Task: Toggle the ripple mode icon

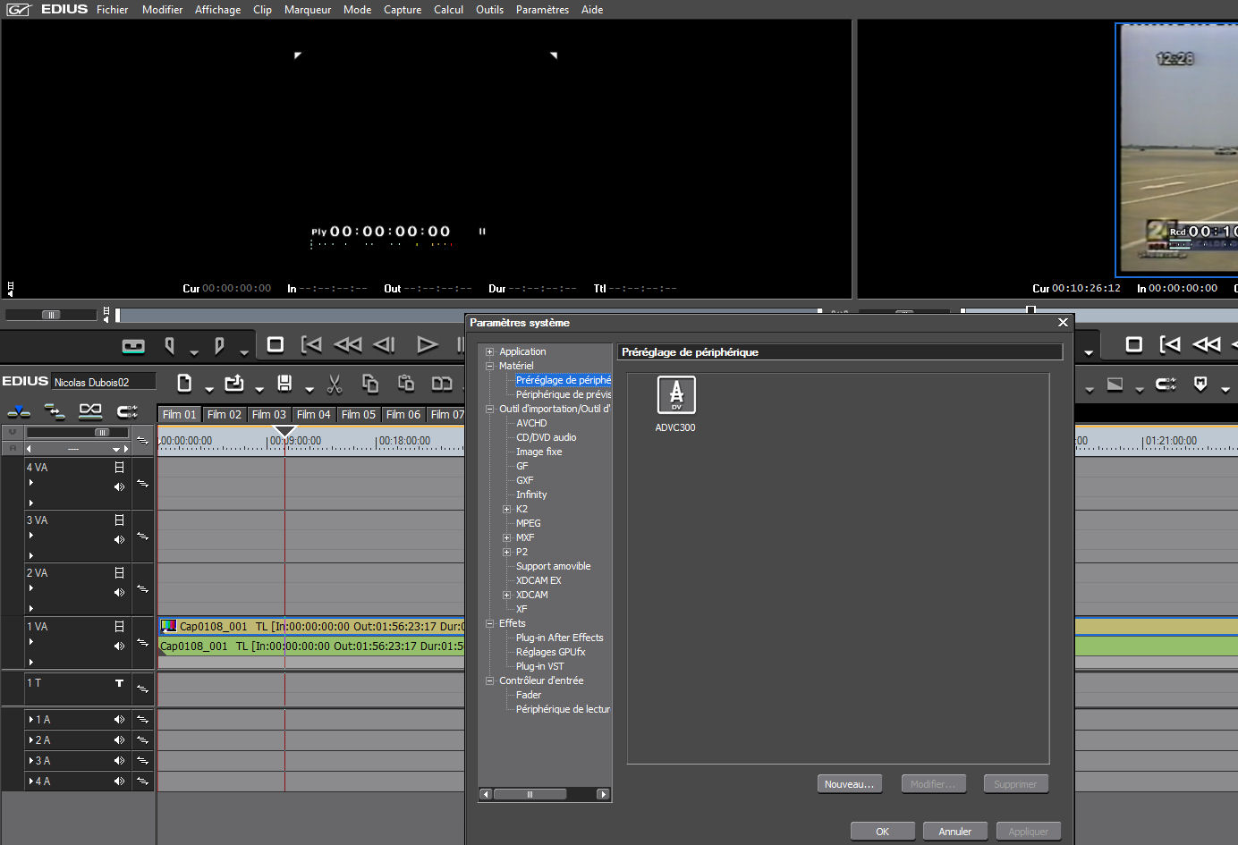Action: (x=55, y=411)
